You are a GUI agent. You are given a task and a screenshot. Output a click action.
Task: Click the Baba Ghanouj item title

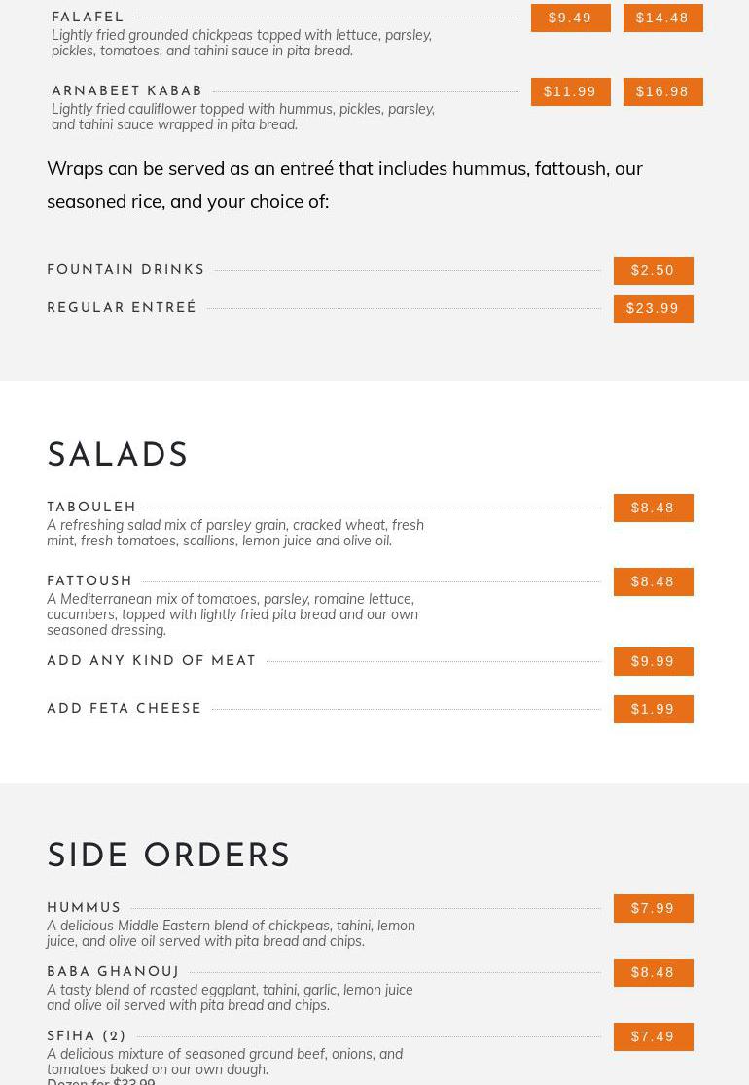pyautogui.click(x=114, y=972)
